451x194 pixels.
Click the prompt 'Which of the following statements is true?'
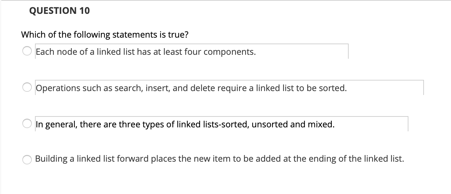click(x=105, y=35)
